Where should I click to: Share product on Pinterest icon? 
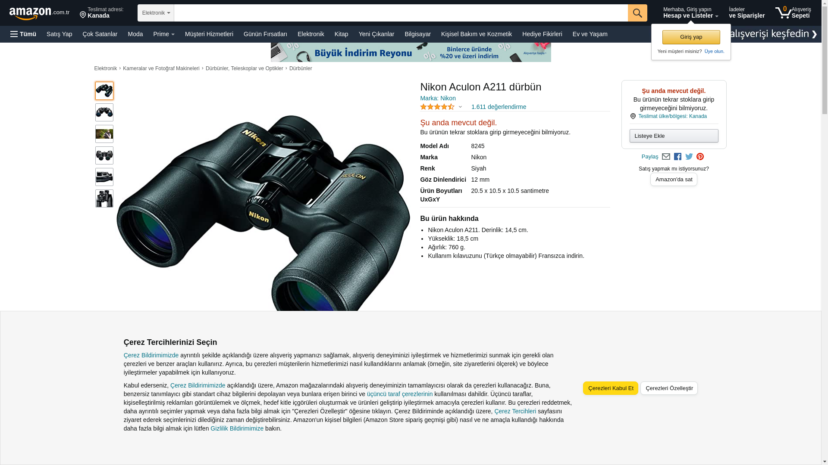coord(700,157)
